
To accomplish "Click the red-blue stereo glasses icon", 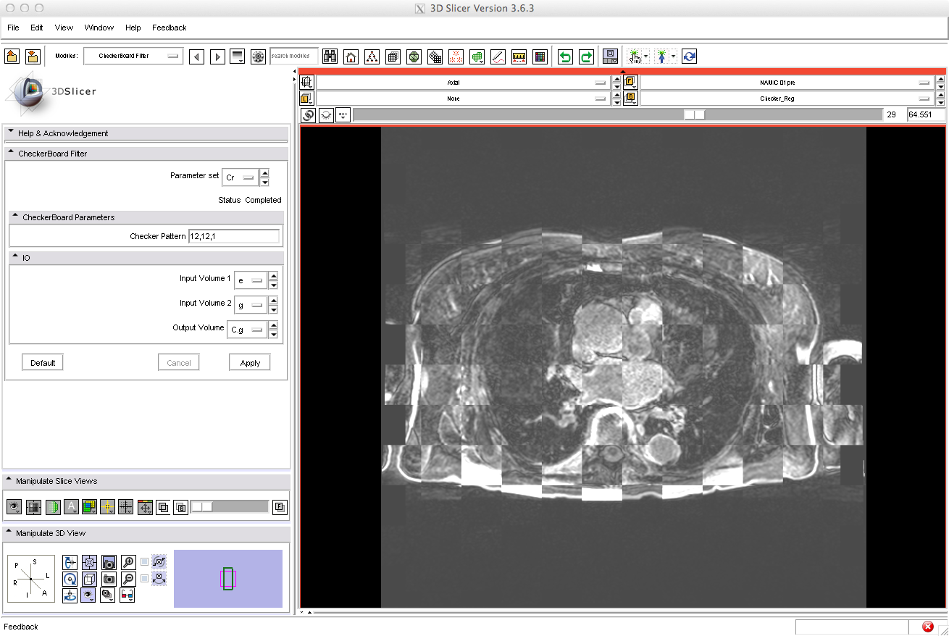I will coord(127,595).
